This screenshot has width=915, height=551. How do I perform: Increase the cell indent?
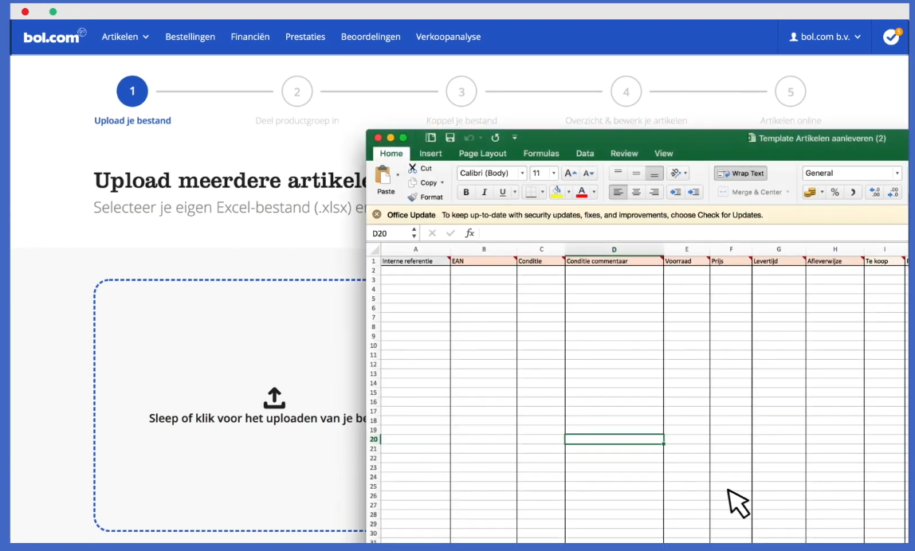tap(694, 192)
